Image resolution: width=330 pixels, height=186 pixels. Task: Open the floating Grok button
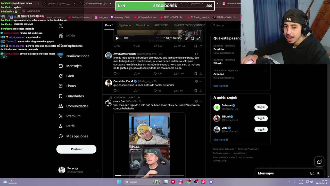319,162
